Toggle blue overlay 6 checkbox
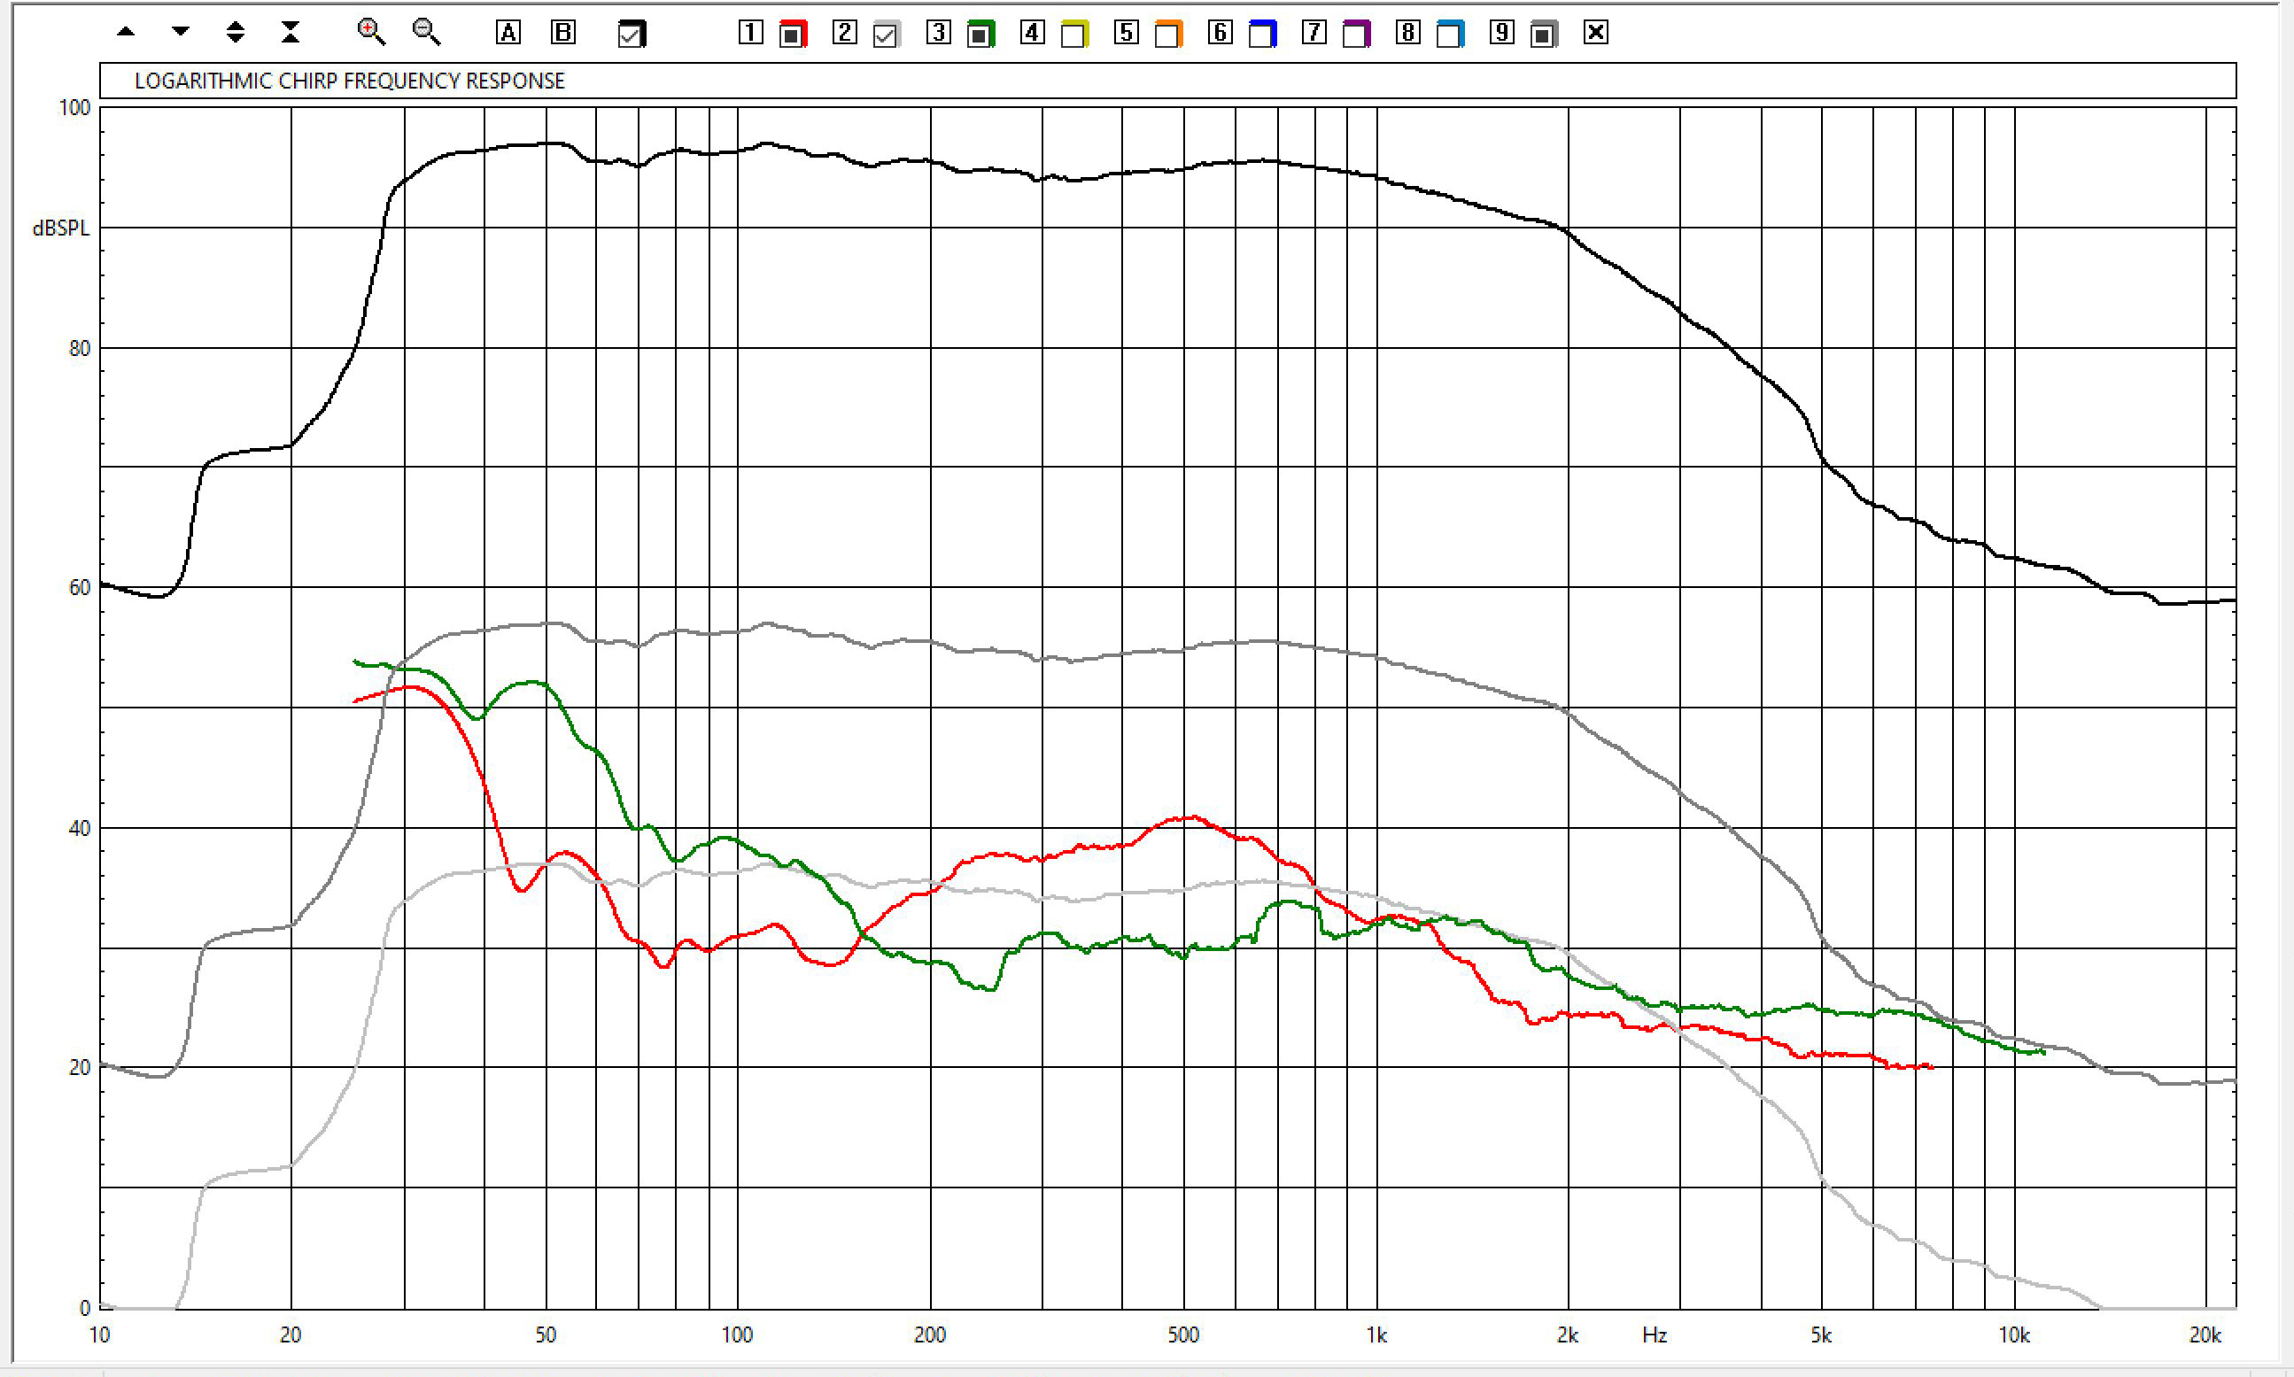Viewport: 2294px width, 1377px height. (x=1262, y=35)
